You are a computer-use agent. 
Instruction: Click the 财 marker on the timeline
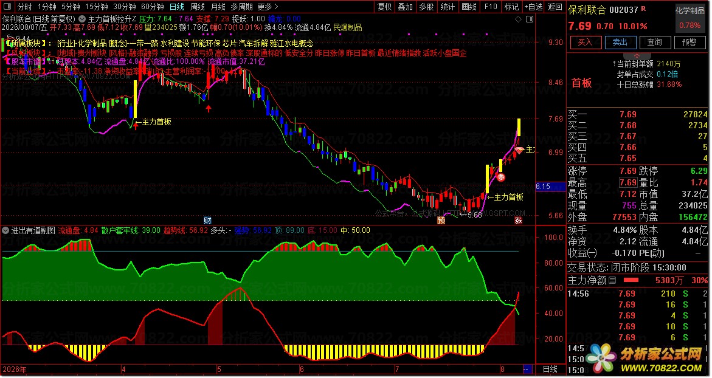click(x=207, y=221)
